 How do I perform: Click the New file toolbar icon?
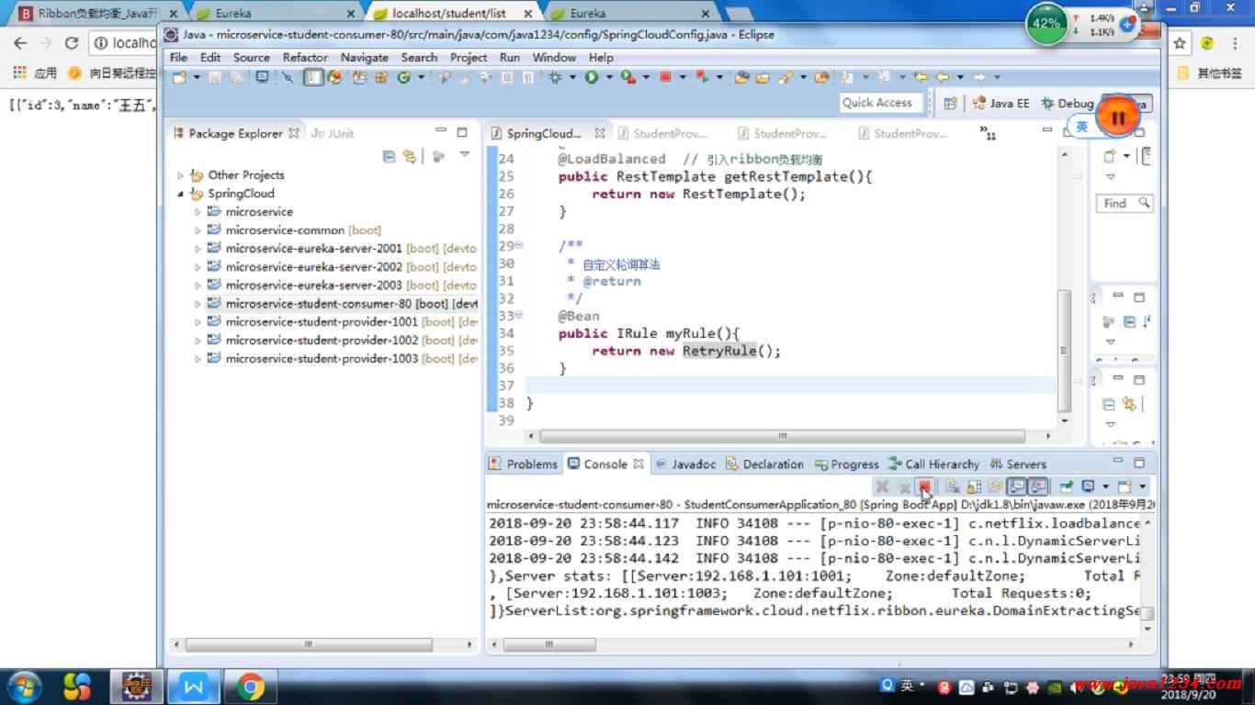177,77
